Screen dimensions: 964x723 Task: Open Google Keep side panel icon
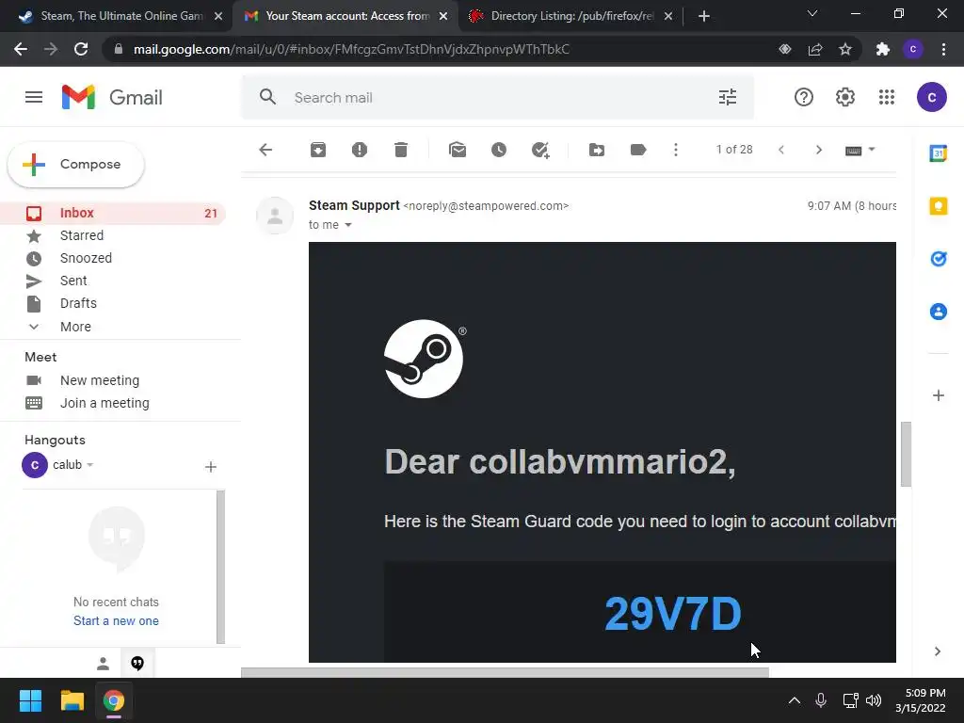[x=939, y=206]
